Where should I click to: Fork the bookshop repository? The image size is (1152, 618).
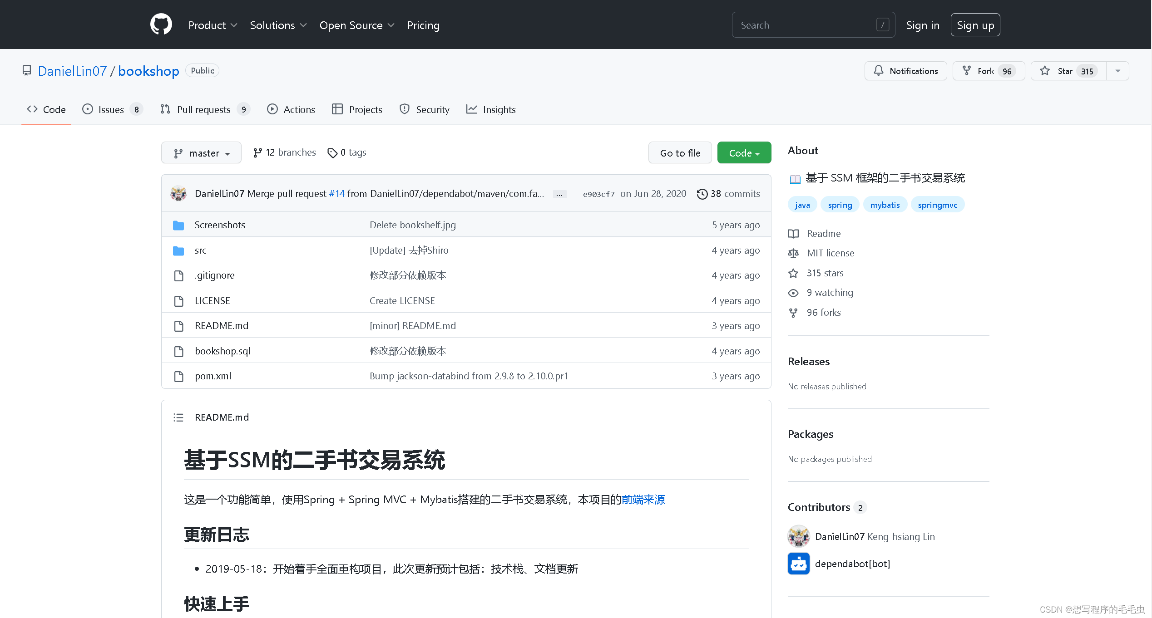[989, 71]
